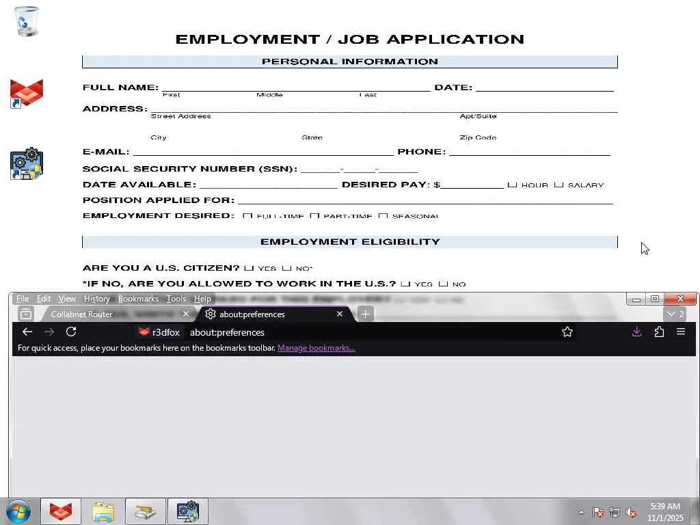
Task: Open the View menu
Action: click(67, 299)
